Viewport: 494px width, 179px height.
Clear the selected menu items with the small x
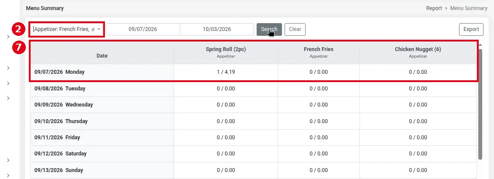pos(93,29)
